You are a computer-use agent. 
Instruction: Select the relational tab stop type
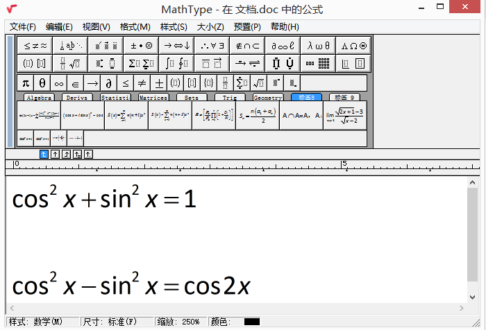pos(78,154)
